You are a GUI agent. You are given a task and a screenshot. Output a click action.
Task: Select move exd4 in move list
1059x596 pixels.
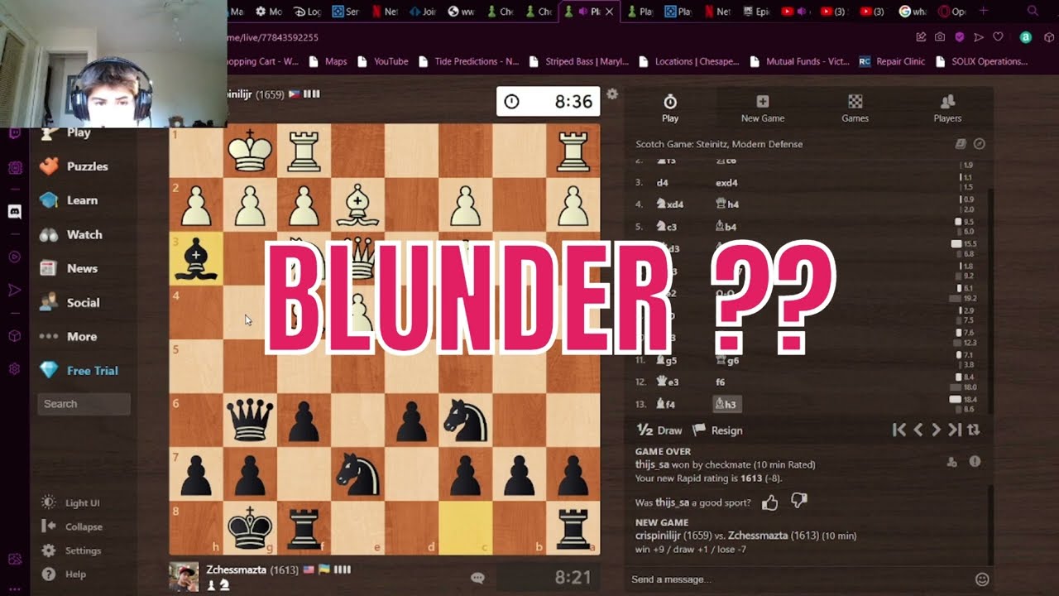[726, 183]
